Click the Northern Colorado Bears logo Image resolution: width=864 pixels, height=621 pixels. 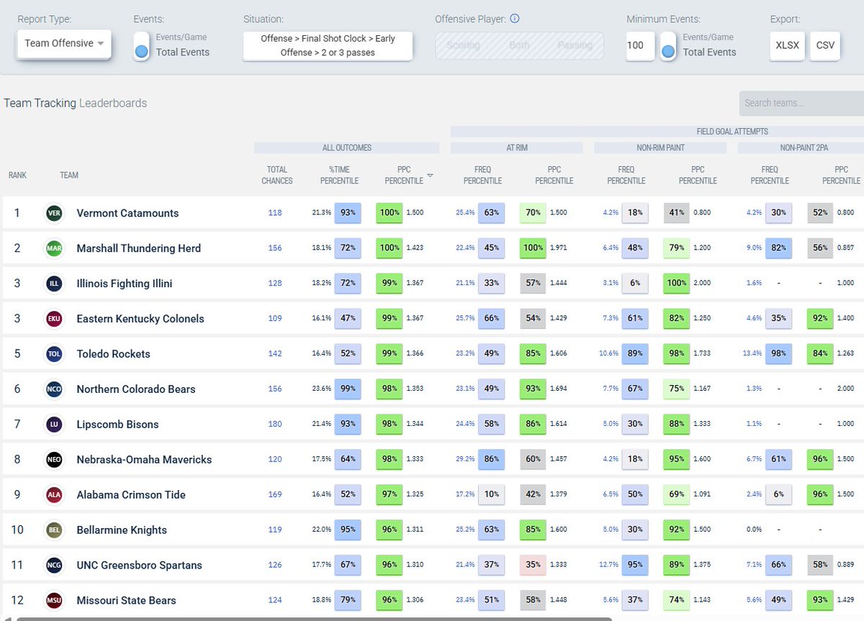(54, 389)
